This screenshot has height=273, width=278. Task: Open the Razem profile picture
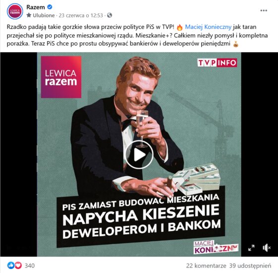pos(15,11)
